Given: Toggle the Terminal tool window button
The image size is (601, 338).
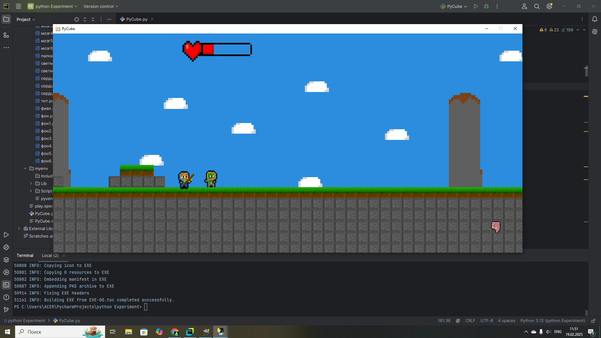Looking at the screenshot, I should (x=6, y=285).
